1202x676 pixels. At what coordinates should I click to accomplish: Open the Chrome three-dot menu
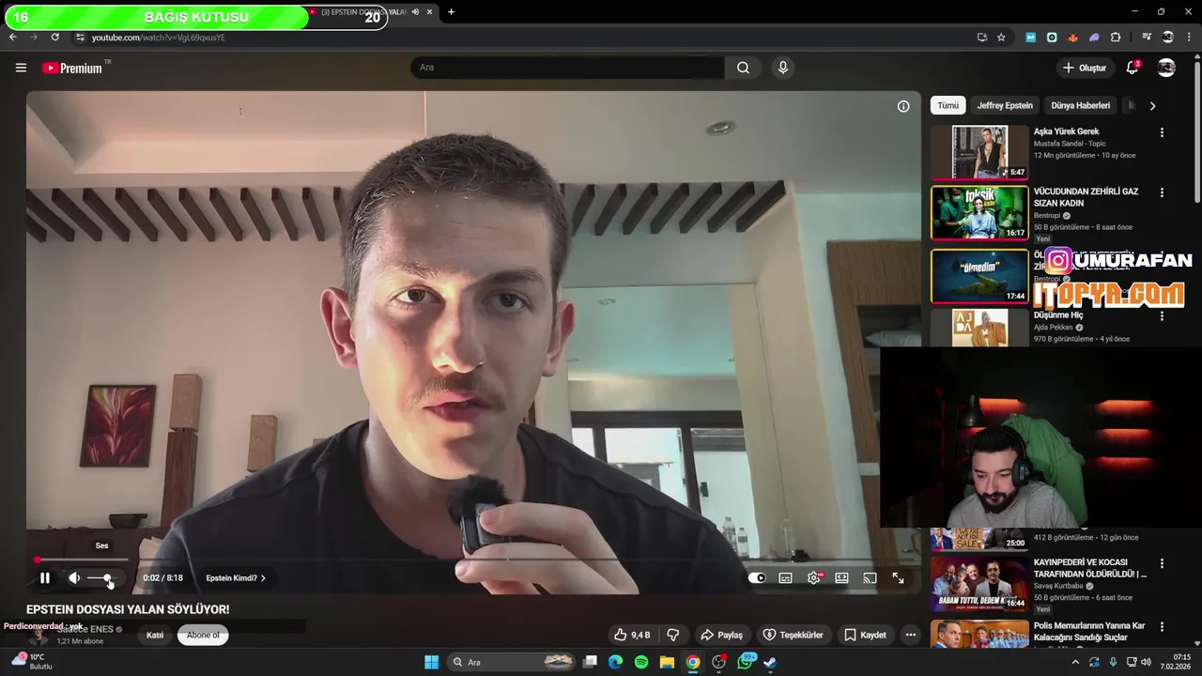click(x=1188, y=38)
